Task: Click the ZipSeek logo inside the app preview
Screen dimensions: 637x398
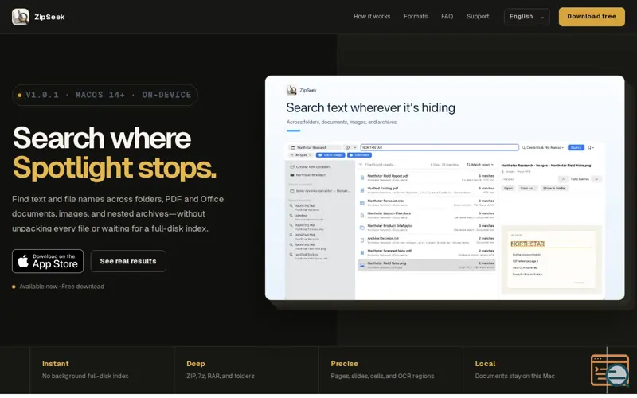Action: [x=291, y=90]
